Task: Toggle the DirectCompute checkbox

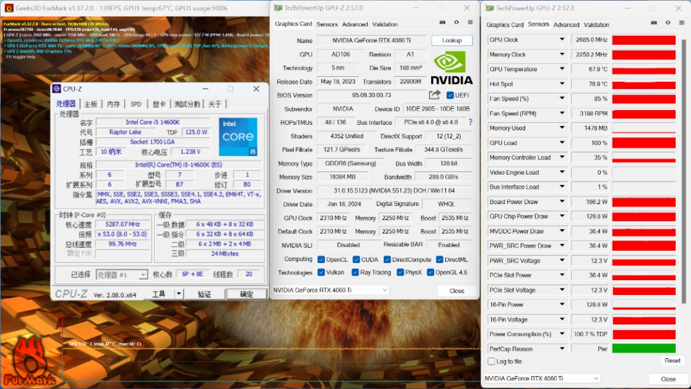Action: coord(387,260)
